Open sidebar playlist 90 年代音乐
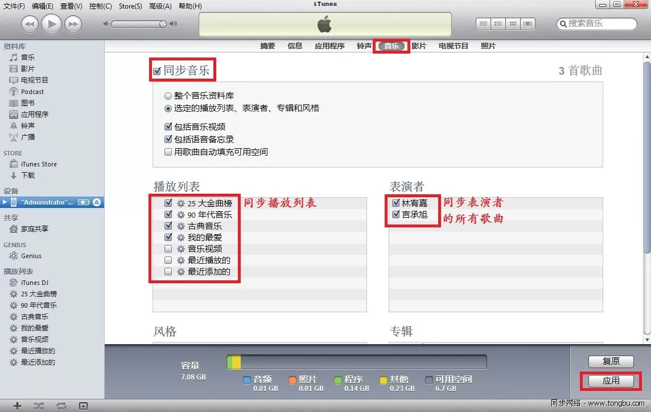Screen dimensions: 651x412 coord(39,305)
